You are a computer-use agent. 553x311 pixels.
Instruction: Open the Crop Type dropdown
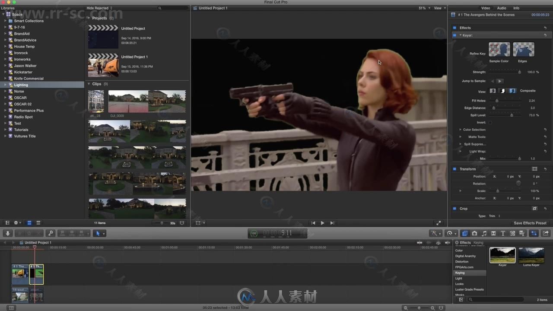[x=495, y=216]
